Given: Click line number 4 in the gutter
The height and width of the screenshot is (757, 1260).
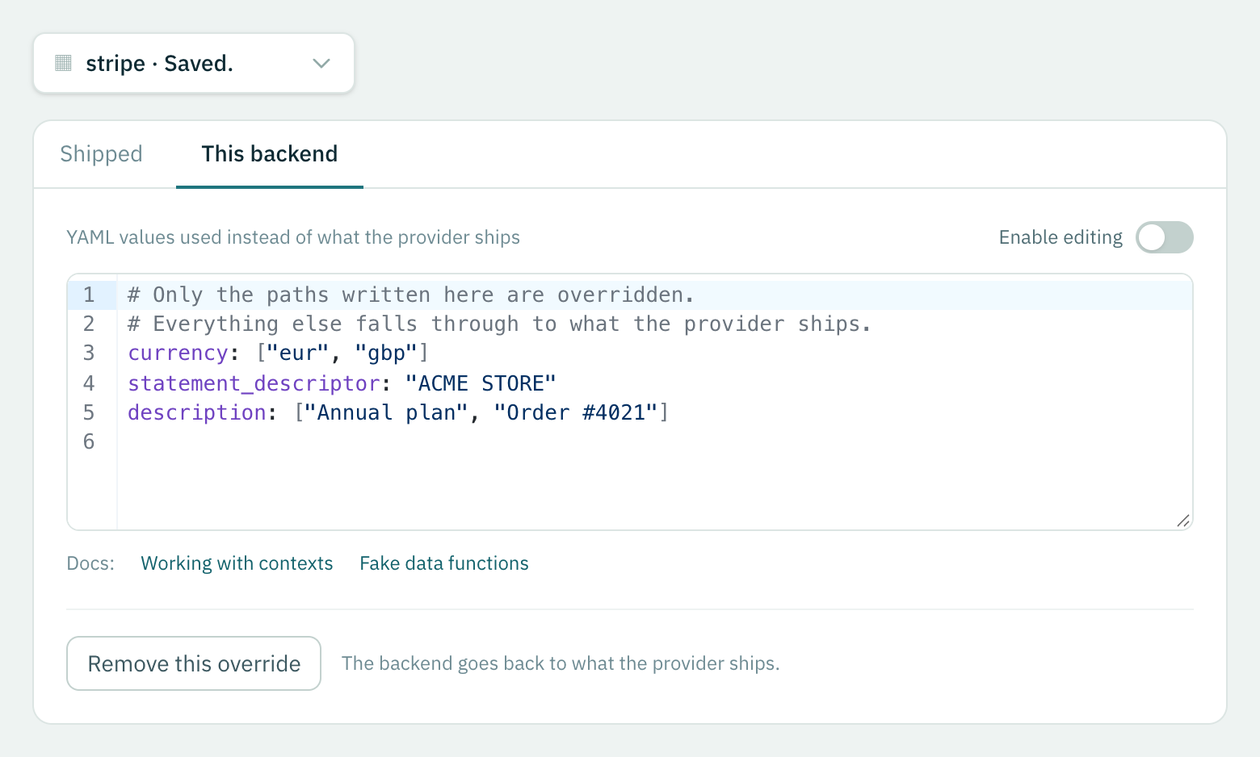Looking at the screenshot, I should point(89,383).
